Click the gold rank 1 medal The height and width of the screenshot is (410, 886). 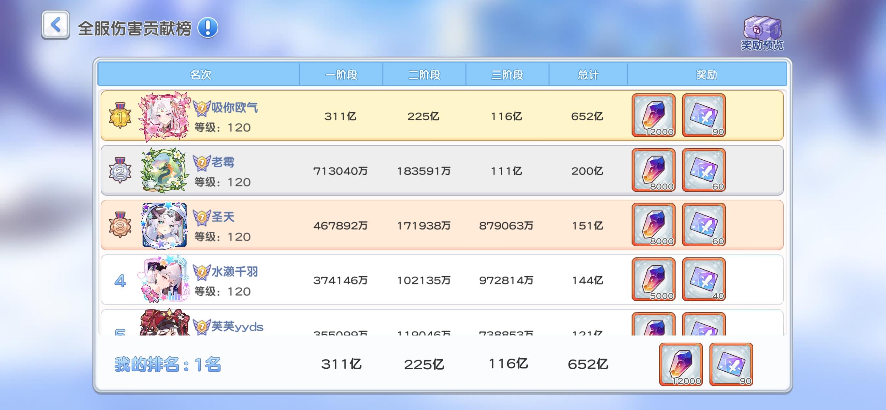120,116
